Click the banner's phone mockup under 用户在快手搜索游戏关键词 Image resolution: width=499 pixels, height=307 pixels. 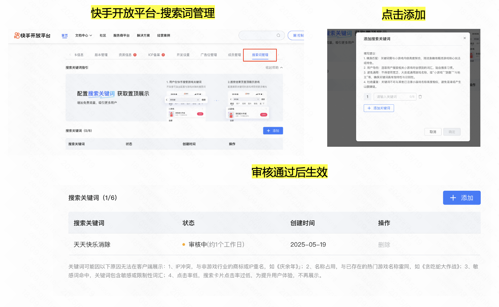(x=186, y=107)
